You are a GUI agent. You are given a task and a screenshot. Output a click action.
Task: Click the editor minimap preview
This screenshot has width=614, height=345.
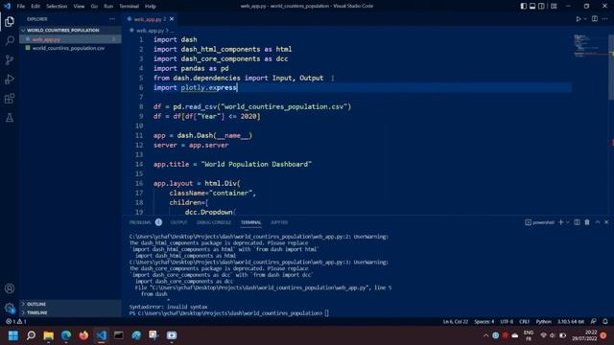(590, 45)
